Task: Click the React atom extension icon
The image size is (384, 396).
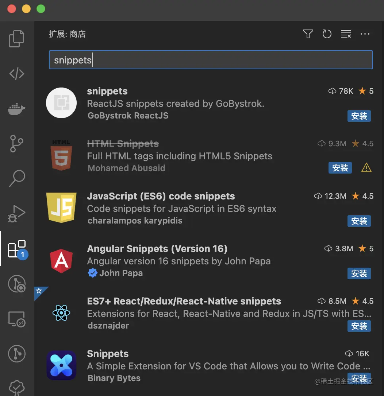Action: tap(61, 313)
